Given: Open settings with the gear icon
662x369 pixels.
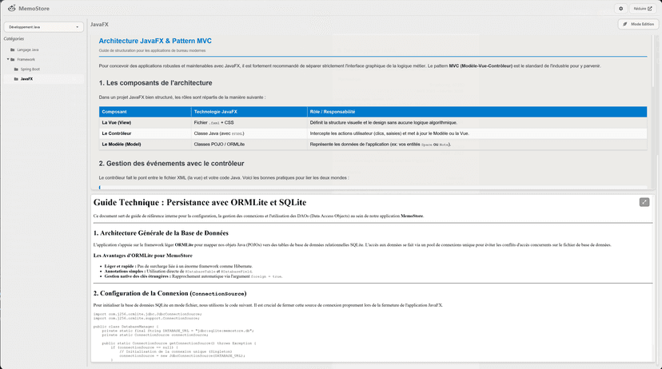Looking at the screenshot, I should click(x=620, y=9).
